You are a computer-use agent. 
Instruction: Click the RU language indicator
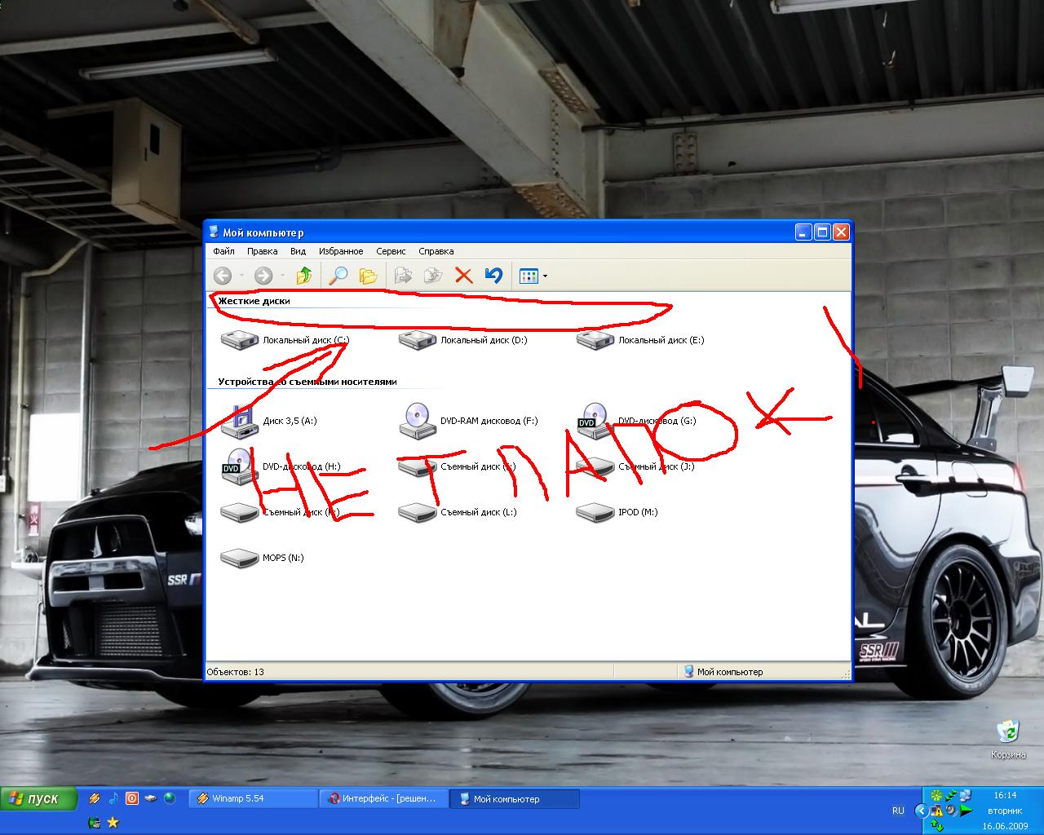pyautogui.click(x=898, y=811)
